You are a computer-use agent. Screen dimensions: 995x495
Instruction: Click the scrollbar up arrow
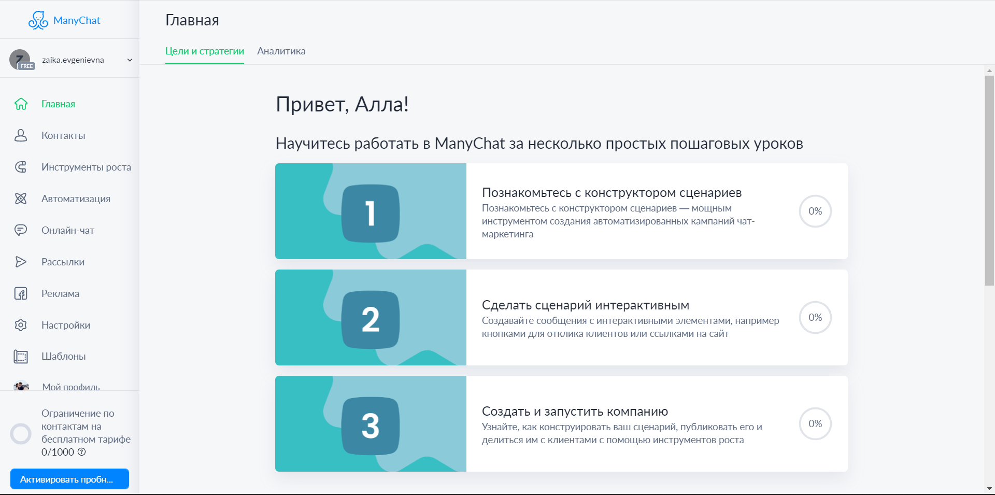point(989,70)
